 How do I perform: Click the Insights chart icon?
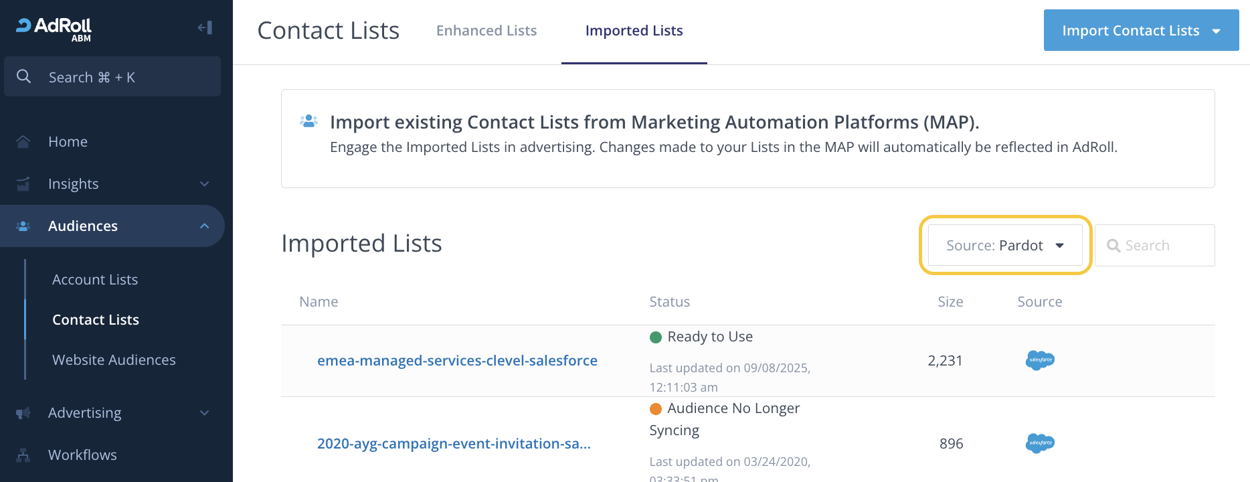[23, 184]
